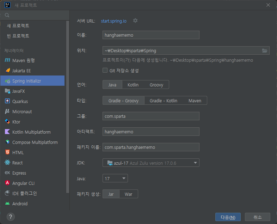The image size is (277, 224).
Task: Click the React atom icon
Action: pyautogui.click(x=7, y=163)
